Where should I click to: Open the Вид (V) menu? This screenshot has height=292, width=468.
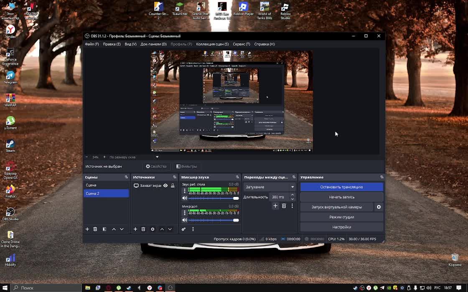coord(130,44)
